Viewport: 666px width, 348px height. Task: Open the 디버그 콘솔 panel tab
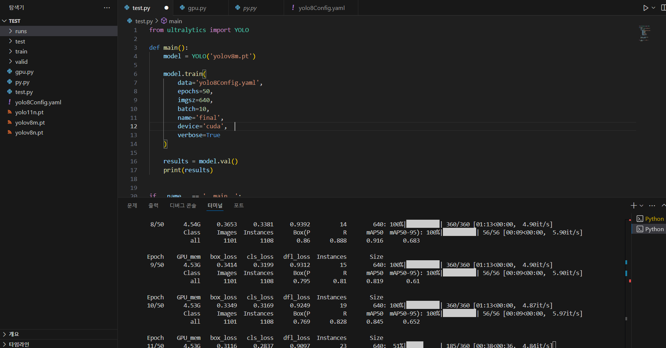183,205
